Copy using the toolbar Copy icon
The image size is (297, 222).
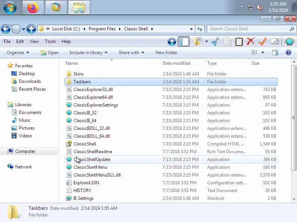[227, 41]
